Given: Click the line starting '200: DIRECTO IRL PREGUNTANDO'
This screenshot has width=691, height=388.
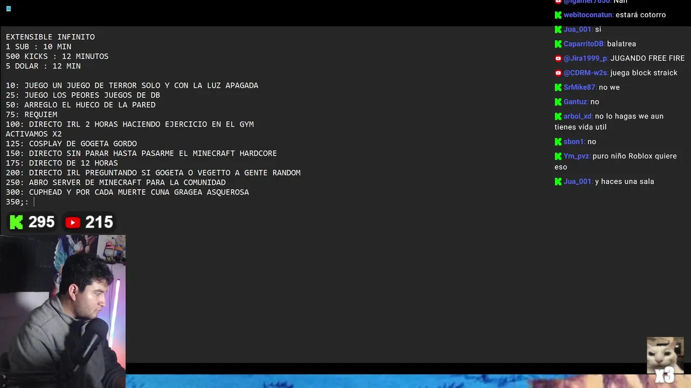Looking at the screenshot, I should [x=153, y=173].
